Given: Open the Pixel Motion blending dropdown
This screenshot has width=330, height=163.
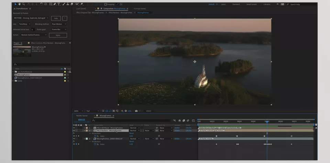Looking at the screenshot, I should tap(59, 24).
